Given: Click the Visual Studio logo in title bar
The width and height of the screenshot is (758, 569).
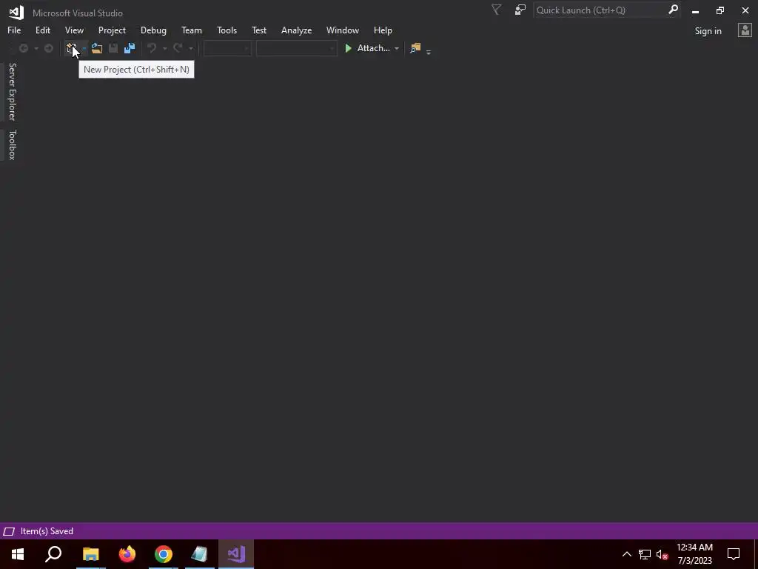Looking at the screenshot, I should (16, 12).
